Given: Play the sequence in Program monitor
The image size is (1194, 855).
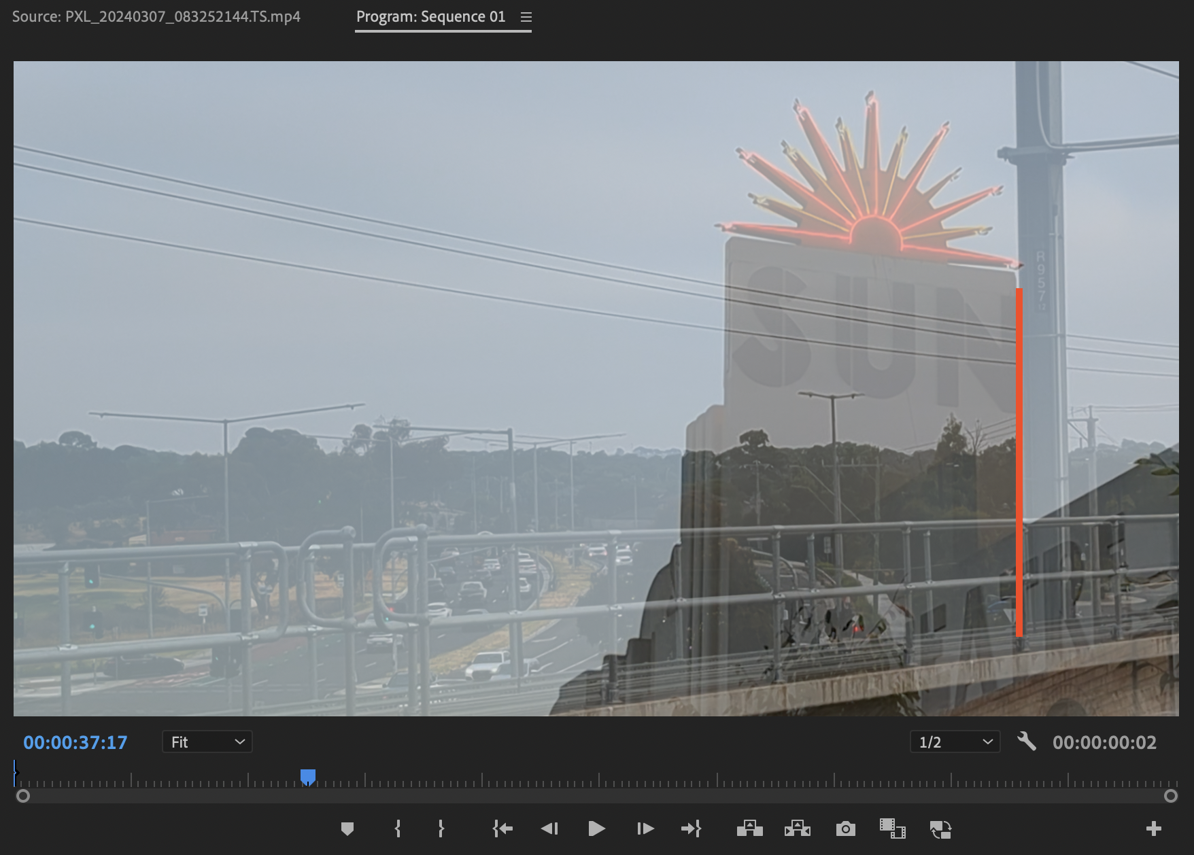Looking at the screenshot, I should click(x=596, y=828).
